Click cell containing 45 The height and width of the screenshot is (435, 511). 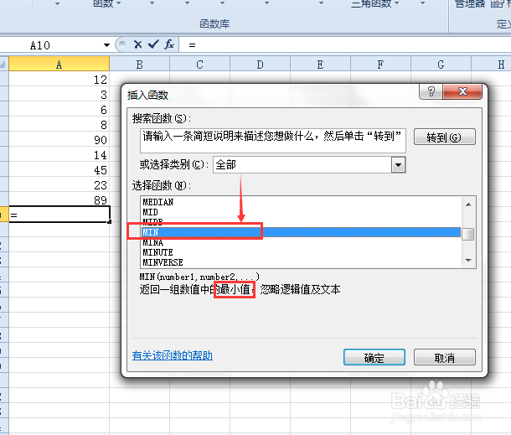(x=59, y=169)
